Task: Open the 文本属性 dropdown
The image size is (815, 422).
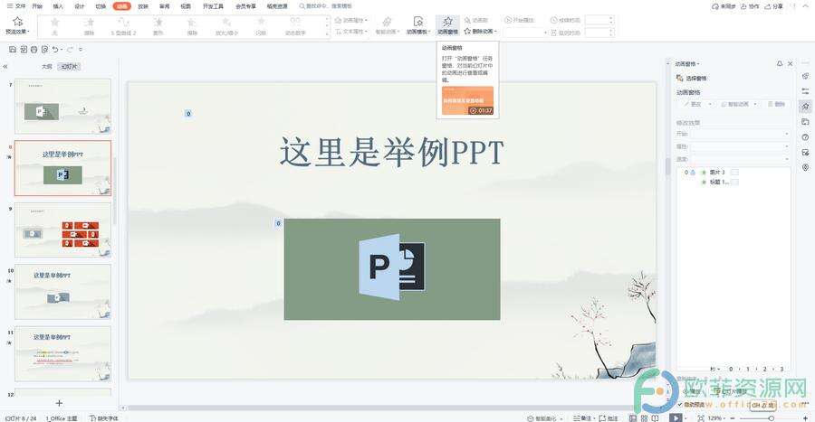Action: click(351, 32)
